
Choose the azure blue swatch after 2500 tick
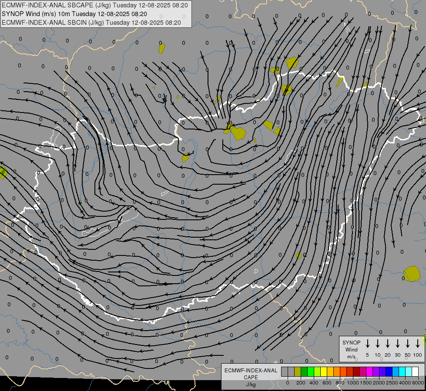click(395, 372)
